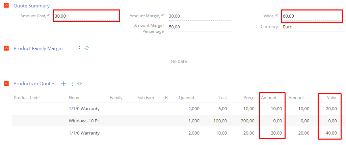Screen dimensions: 346x145
Task: Sort by the Cost column header
Action: click(x=222, y=97)
